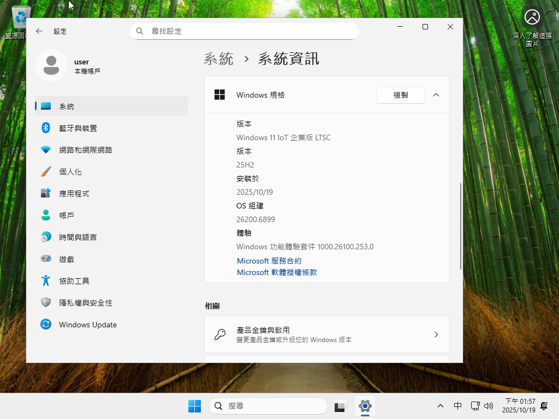Go to 帳戶 accounts page
Viewport: 559px width, 419px height.
66,216
